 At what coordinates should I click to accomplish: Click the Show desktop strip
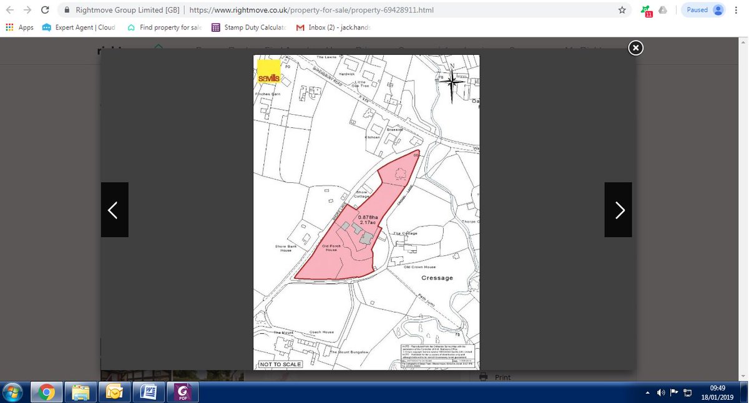745,392
